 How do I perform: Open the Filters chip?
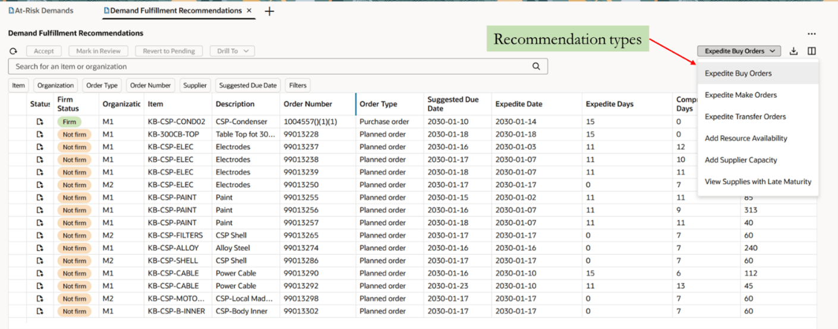click(298, 85)
